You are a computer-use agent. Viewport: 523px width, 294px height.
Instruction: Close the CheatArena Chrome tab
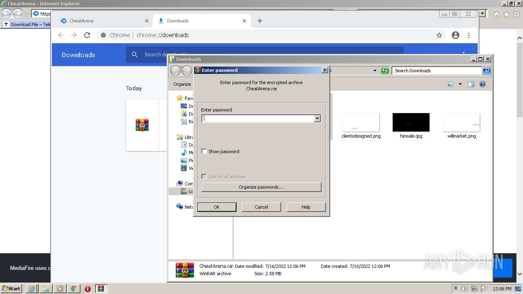click(x=147, y=21)
